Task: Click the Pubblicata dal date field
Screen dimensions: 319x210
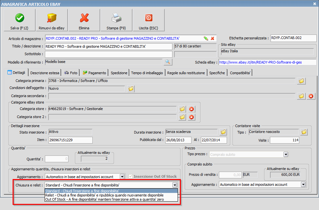Action: [x=178, y=140]
